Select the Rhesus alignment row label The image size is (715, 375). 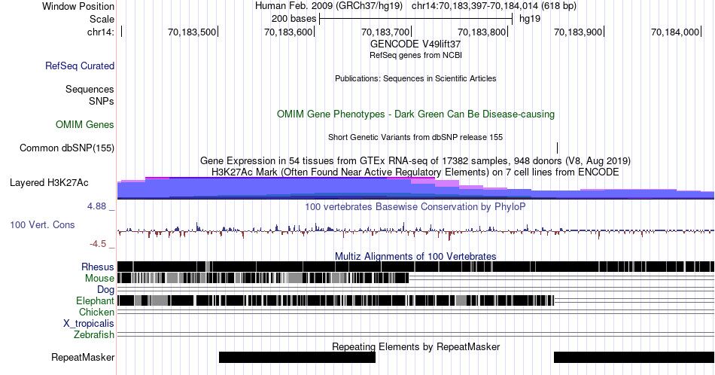98,267
